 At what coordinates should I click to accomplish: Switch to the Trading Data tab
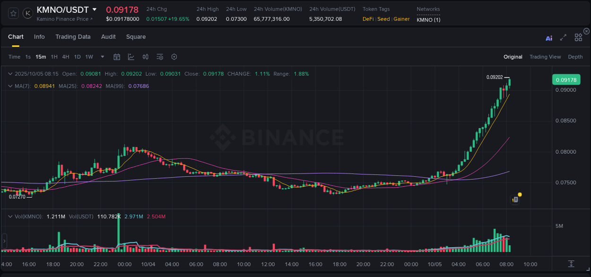[x=73, y=37]
